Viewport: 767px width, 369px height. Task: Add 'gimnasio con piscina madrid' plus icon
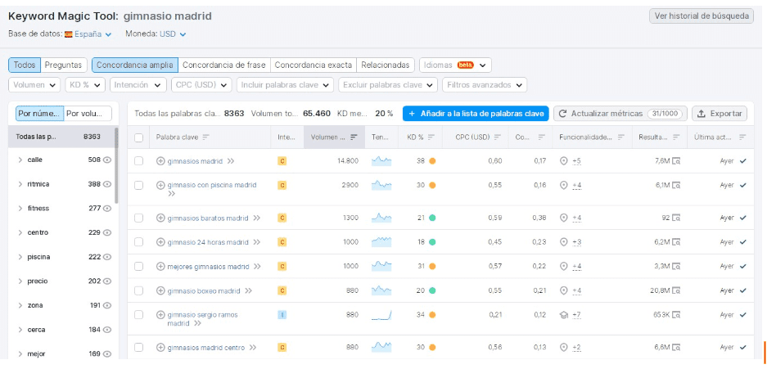[x=160, y=185]
